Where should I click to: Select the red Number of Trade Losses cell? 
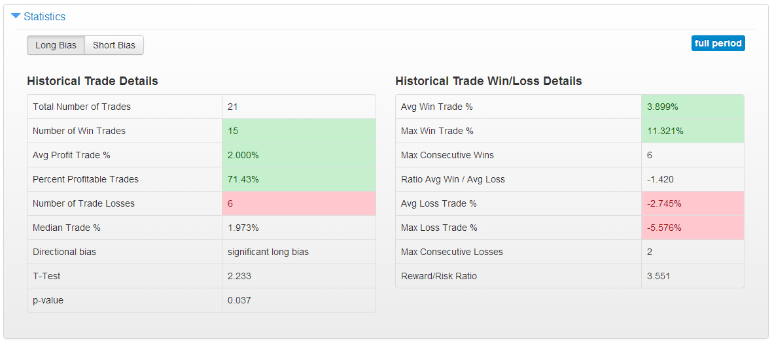(298, 203)
